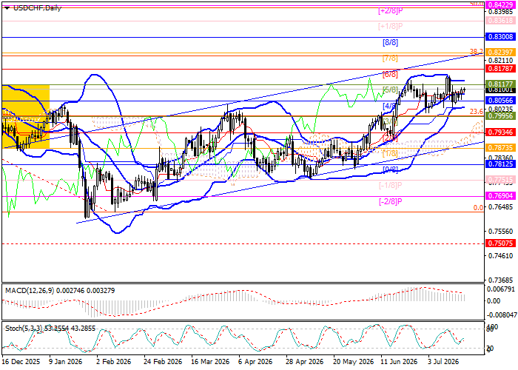Image resolution: width=518 pixels, height=370 pixels.
Task: Click the black 0.81001 current price label
Action: (x=500, y=90)
